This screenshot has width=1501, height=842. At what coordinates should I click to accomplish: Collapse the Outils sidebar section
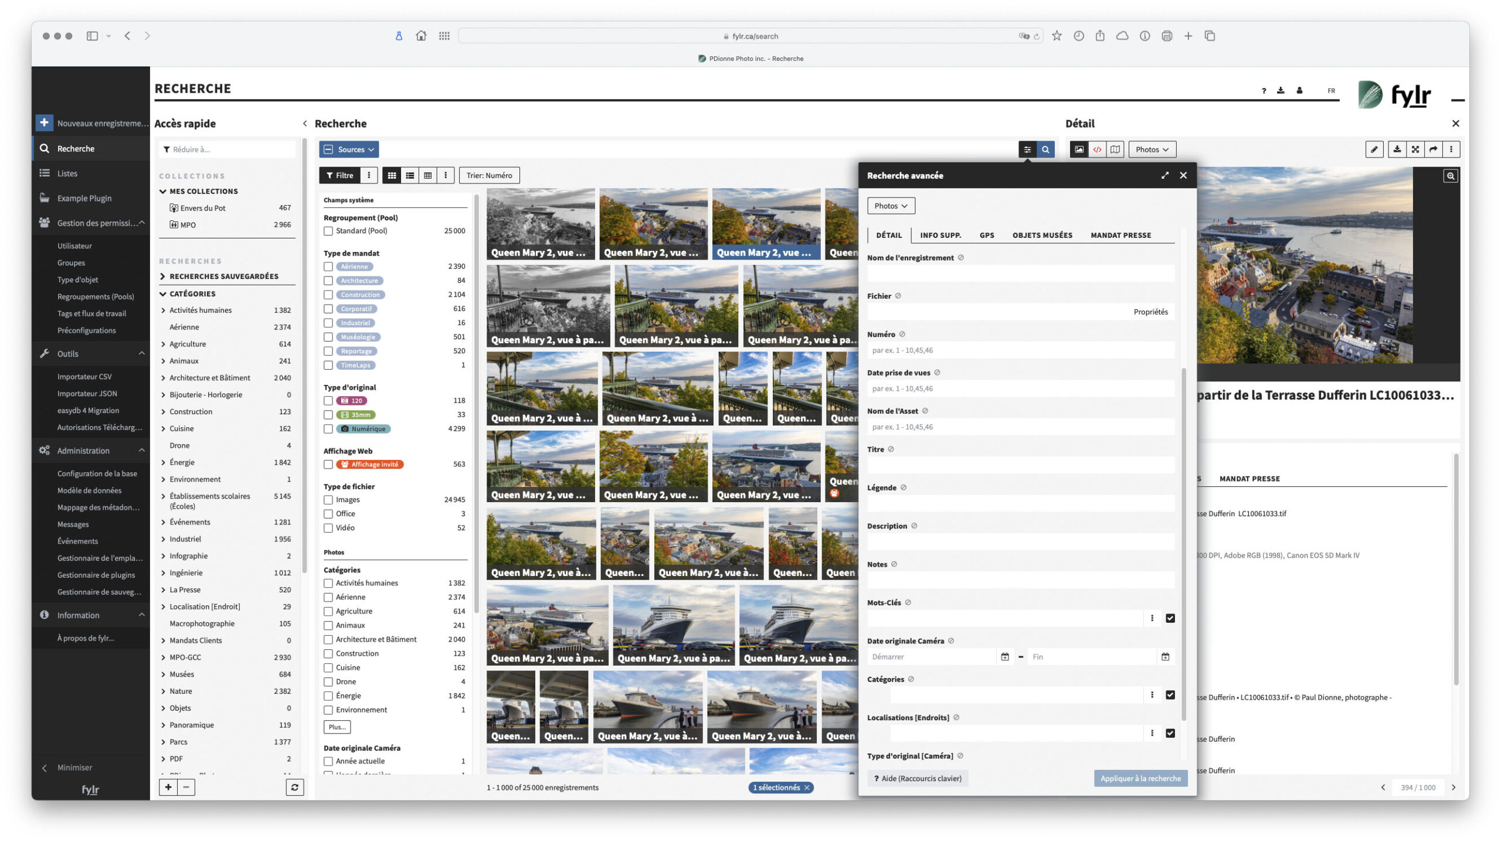(x=142, y=353)
